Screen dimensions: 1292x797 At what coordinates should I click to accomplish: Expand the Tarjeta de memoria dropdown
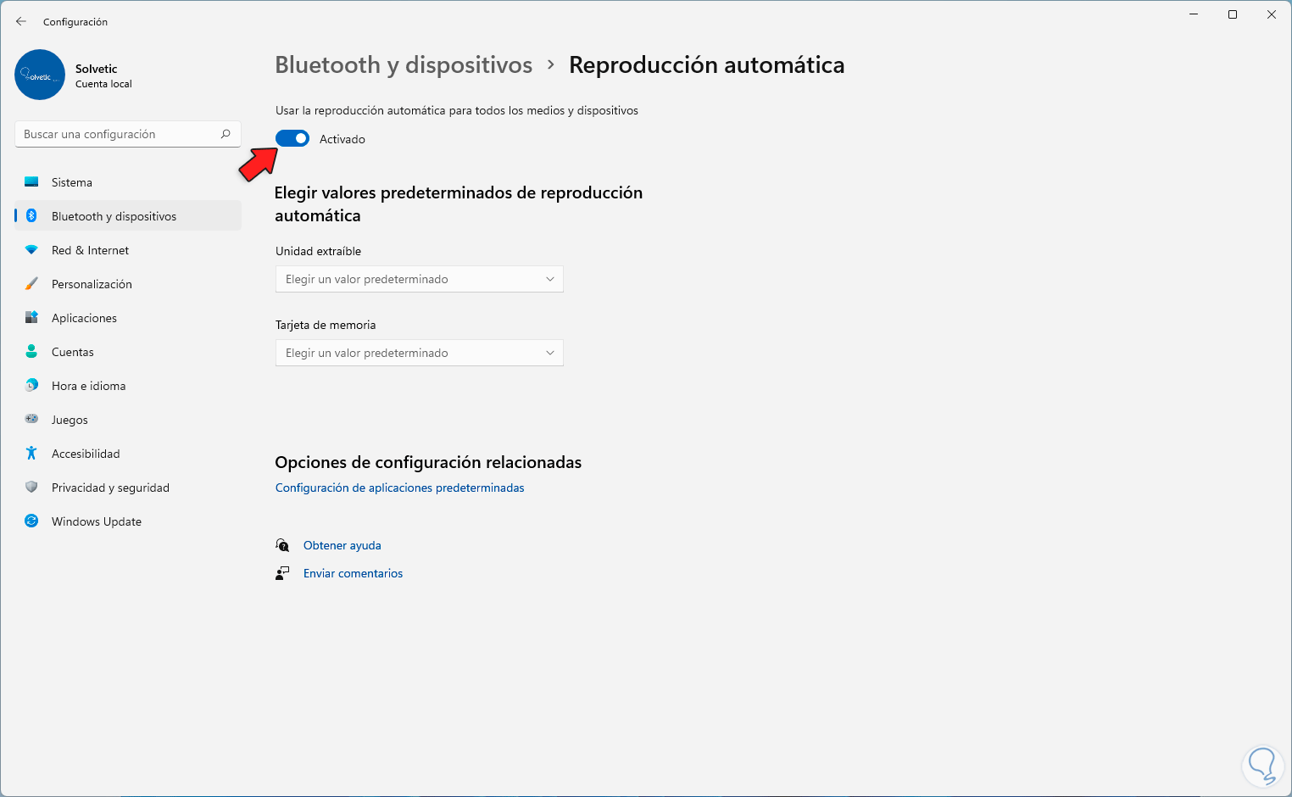(x=419, y=353)
